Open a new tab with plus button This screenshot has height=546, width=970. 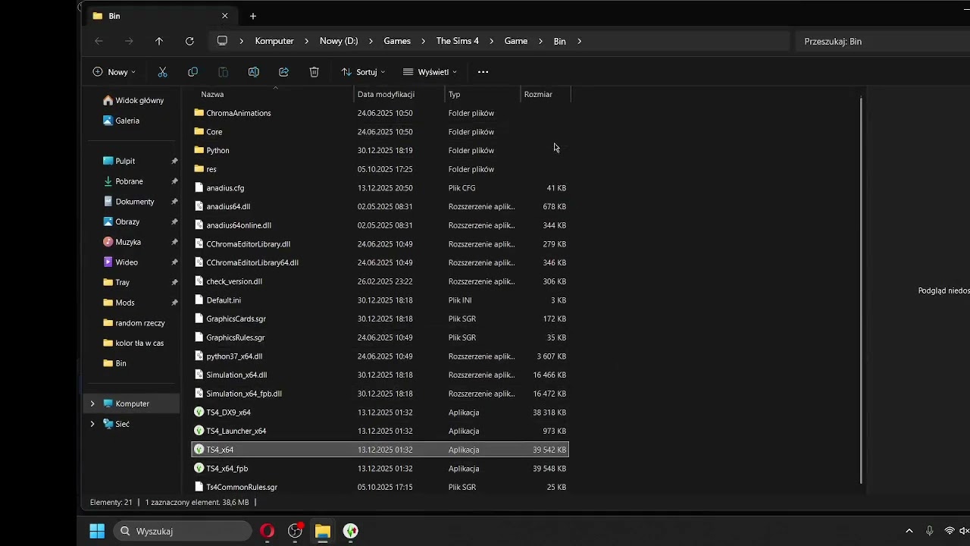tap(253, 16)
